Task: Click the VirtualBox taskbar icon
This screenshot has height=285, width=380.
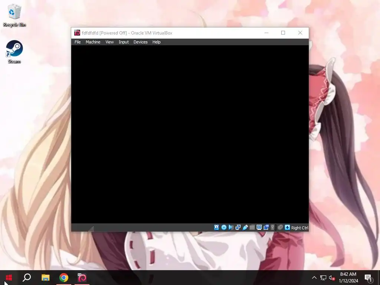Action: pyautogui.click(x=82, y=278)
